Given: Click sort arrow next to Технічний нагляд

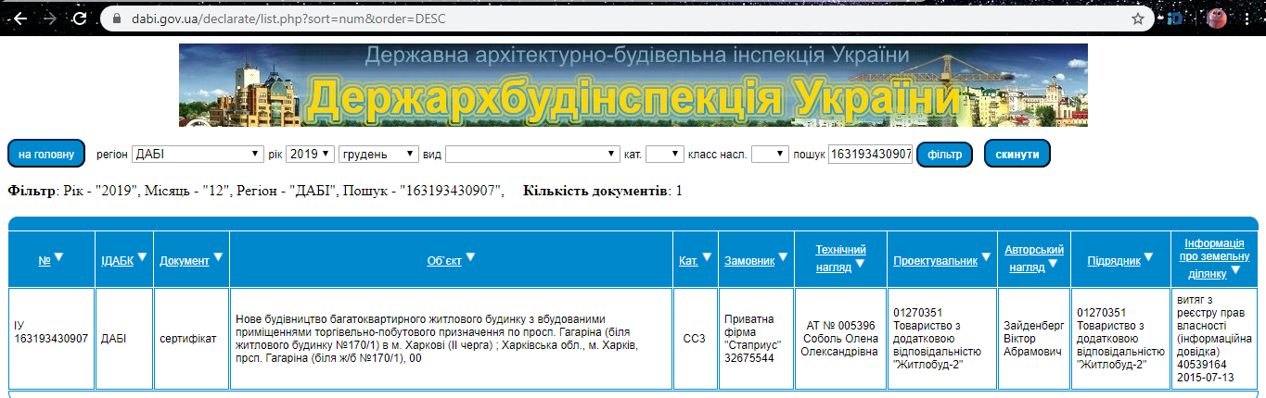Looking at the screenshot, I should coord(861,264).
